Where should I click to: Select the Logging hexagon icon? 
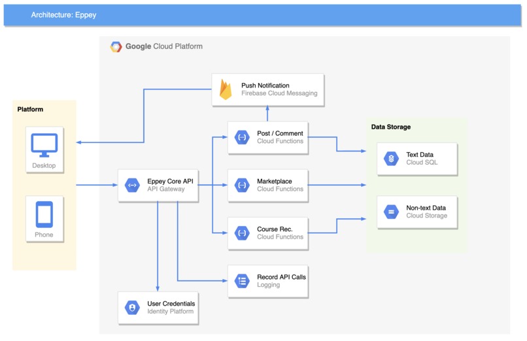[242, 281]
